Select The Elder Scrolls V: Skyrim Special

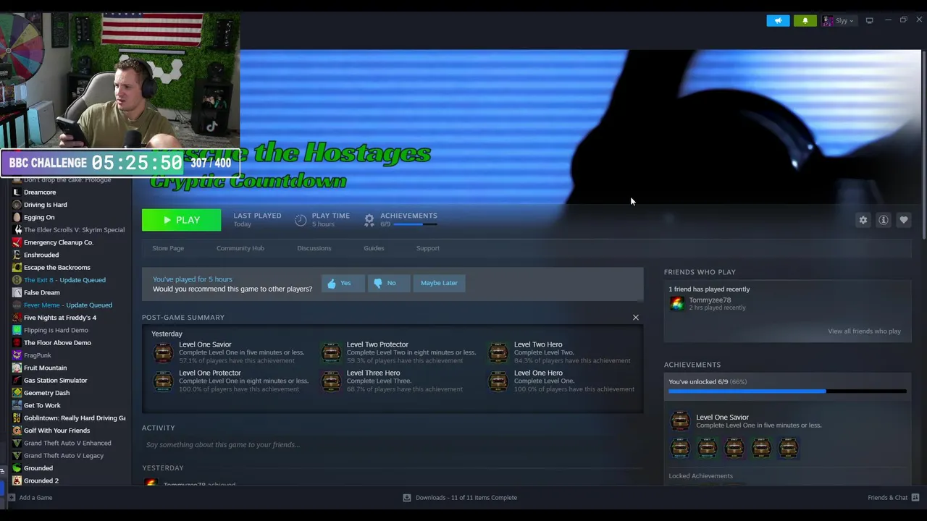[x=74, y=230]
